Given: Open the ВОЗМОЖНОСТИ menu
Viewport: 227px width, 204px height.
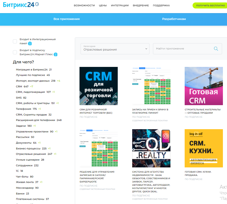Looking at the screenshot, I should coord(84,5).
